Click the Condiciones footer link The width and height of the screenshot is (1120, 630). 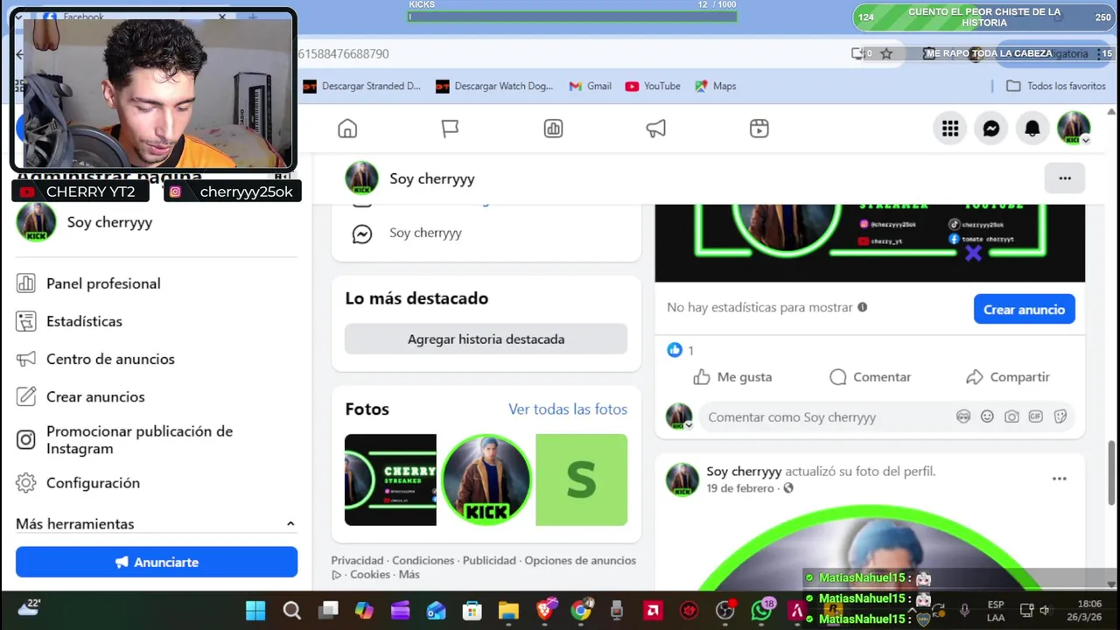(x=423, y=560)
